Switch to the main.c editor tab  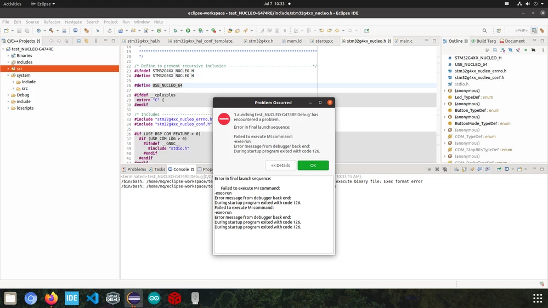point(404,41)
